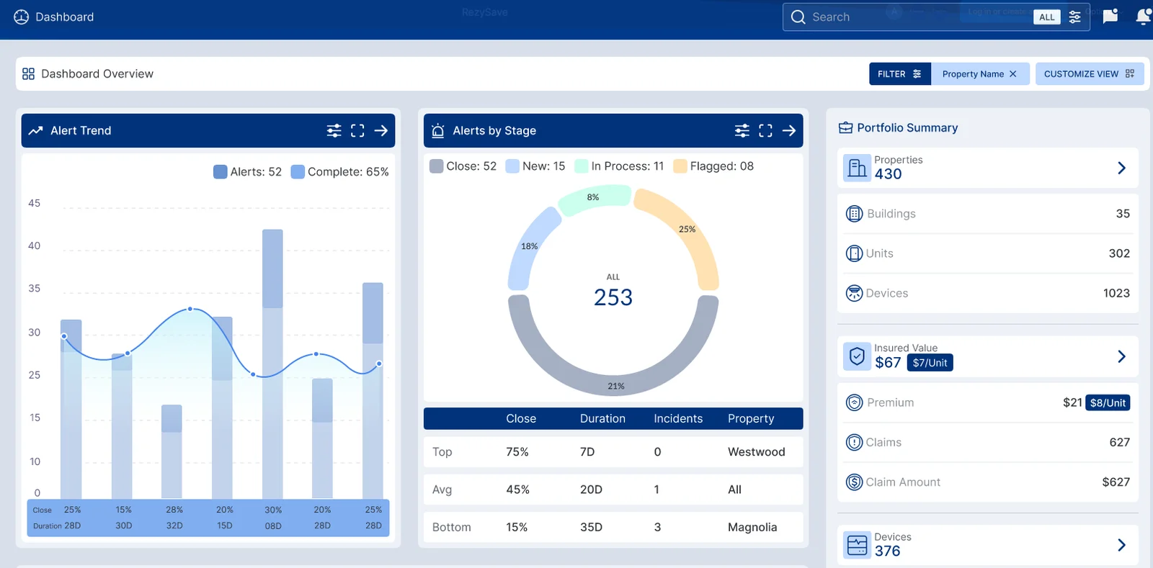Select the Duration column header
The height and width of the screenshot is (568, 1153).
[x=602, y=419]
